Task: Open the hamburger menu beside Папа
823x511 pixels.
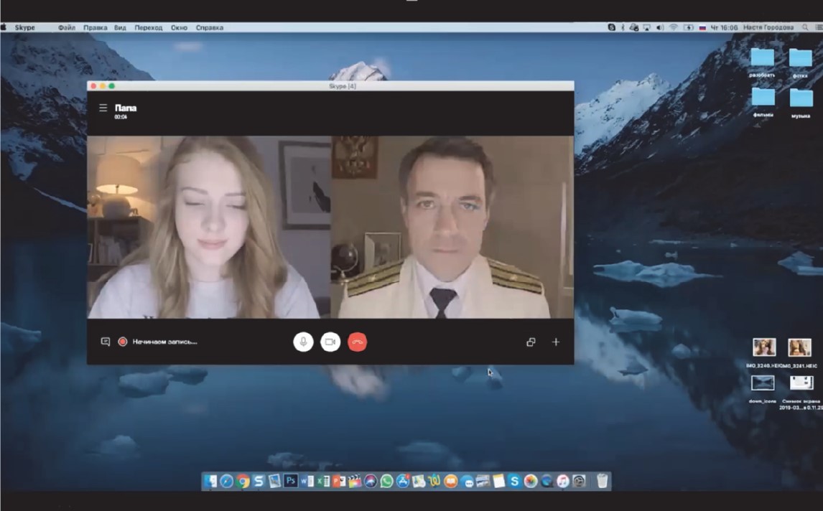Action: pyautogui.click(x=103, y=108)
